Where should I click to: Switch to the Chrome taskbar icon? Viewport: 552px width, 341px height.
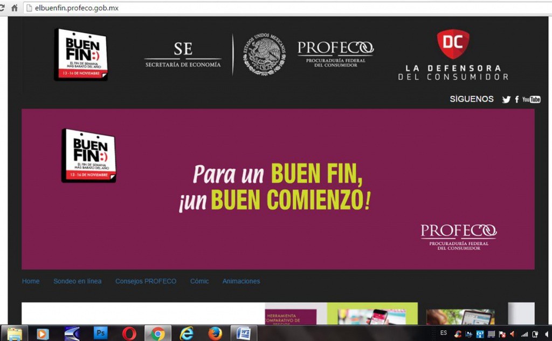[x=158, y=333]
